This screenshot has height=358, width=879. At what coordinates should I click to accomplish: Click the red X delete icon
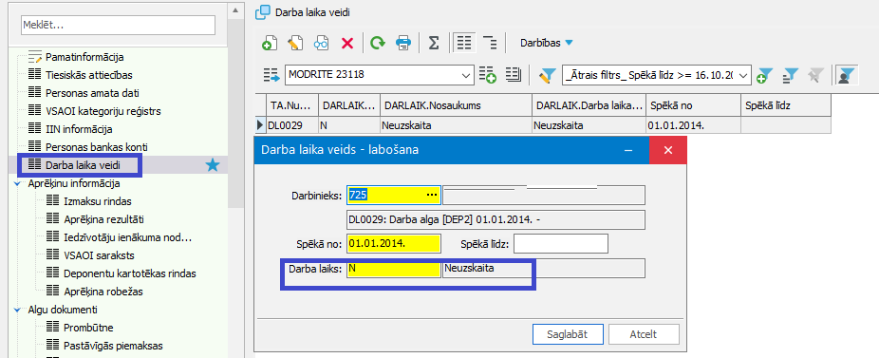coord(347,44)
